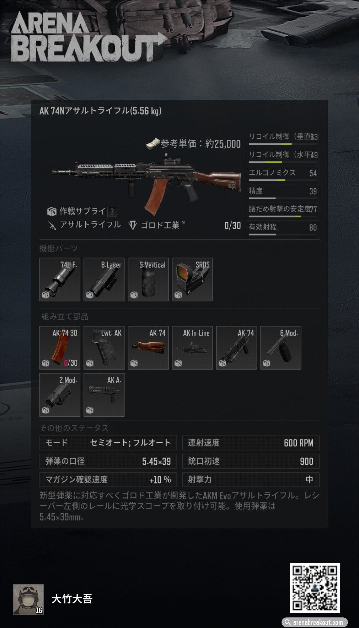
Task: Select the AK In-Line part icon
Action: point(192,348)
